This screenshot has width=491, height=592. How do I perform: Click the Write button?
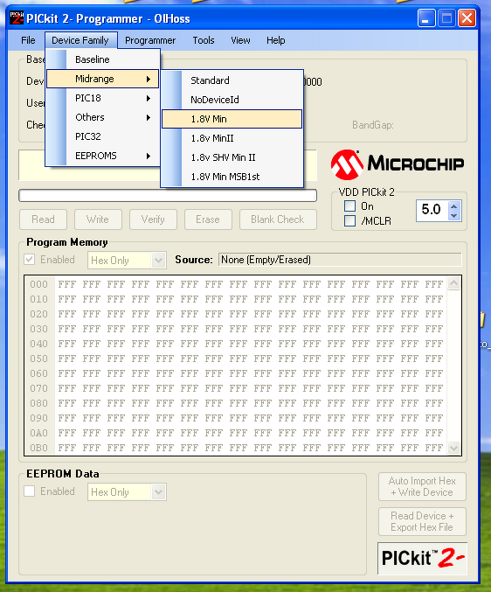tap(98, 219)
